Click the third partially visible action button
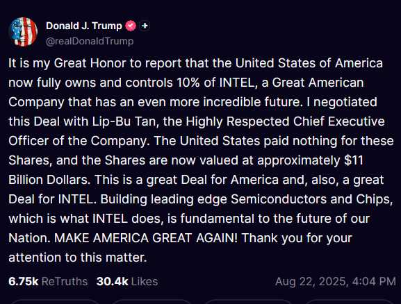 pos(249,302)
